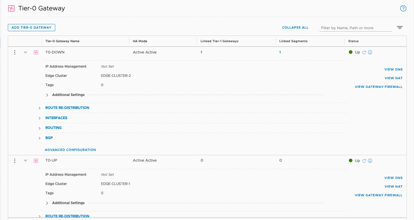Open T0-DOWN Advanced Configuration
The image size is (414, 220).
coord(70,150)
